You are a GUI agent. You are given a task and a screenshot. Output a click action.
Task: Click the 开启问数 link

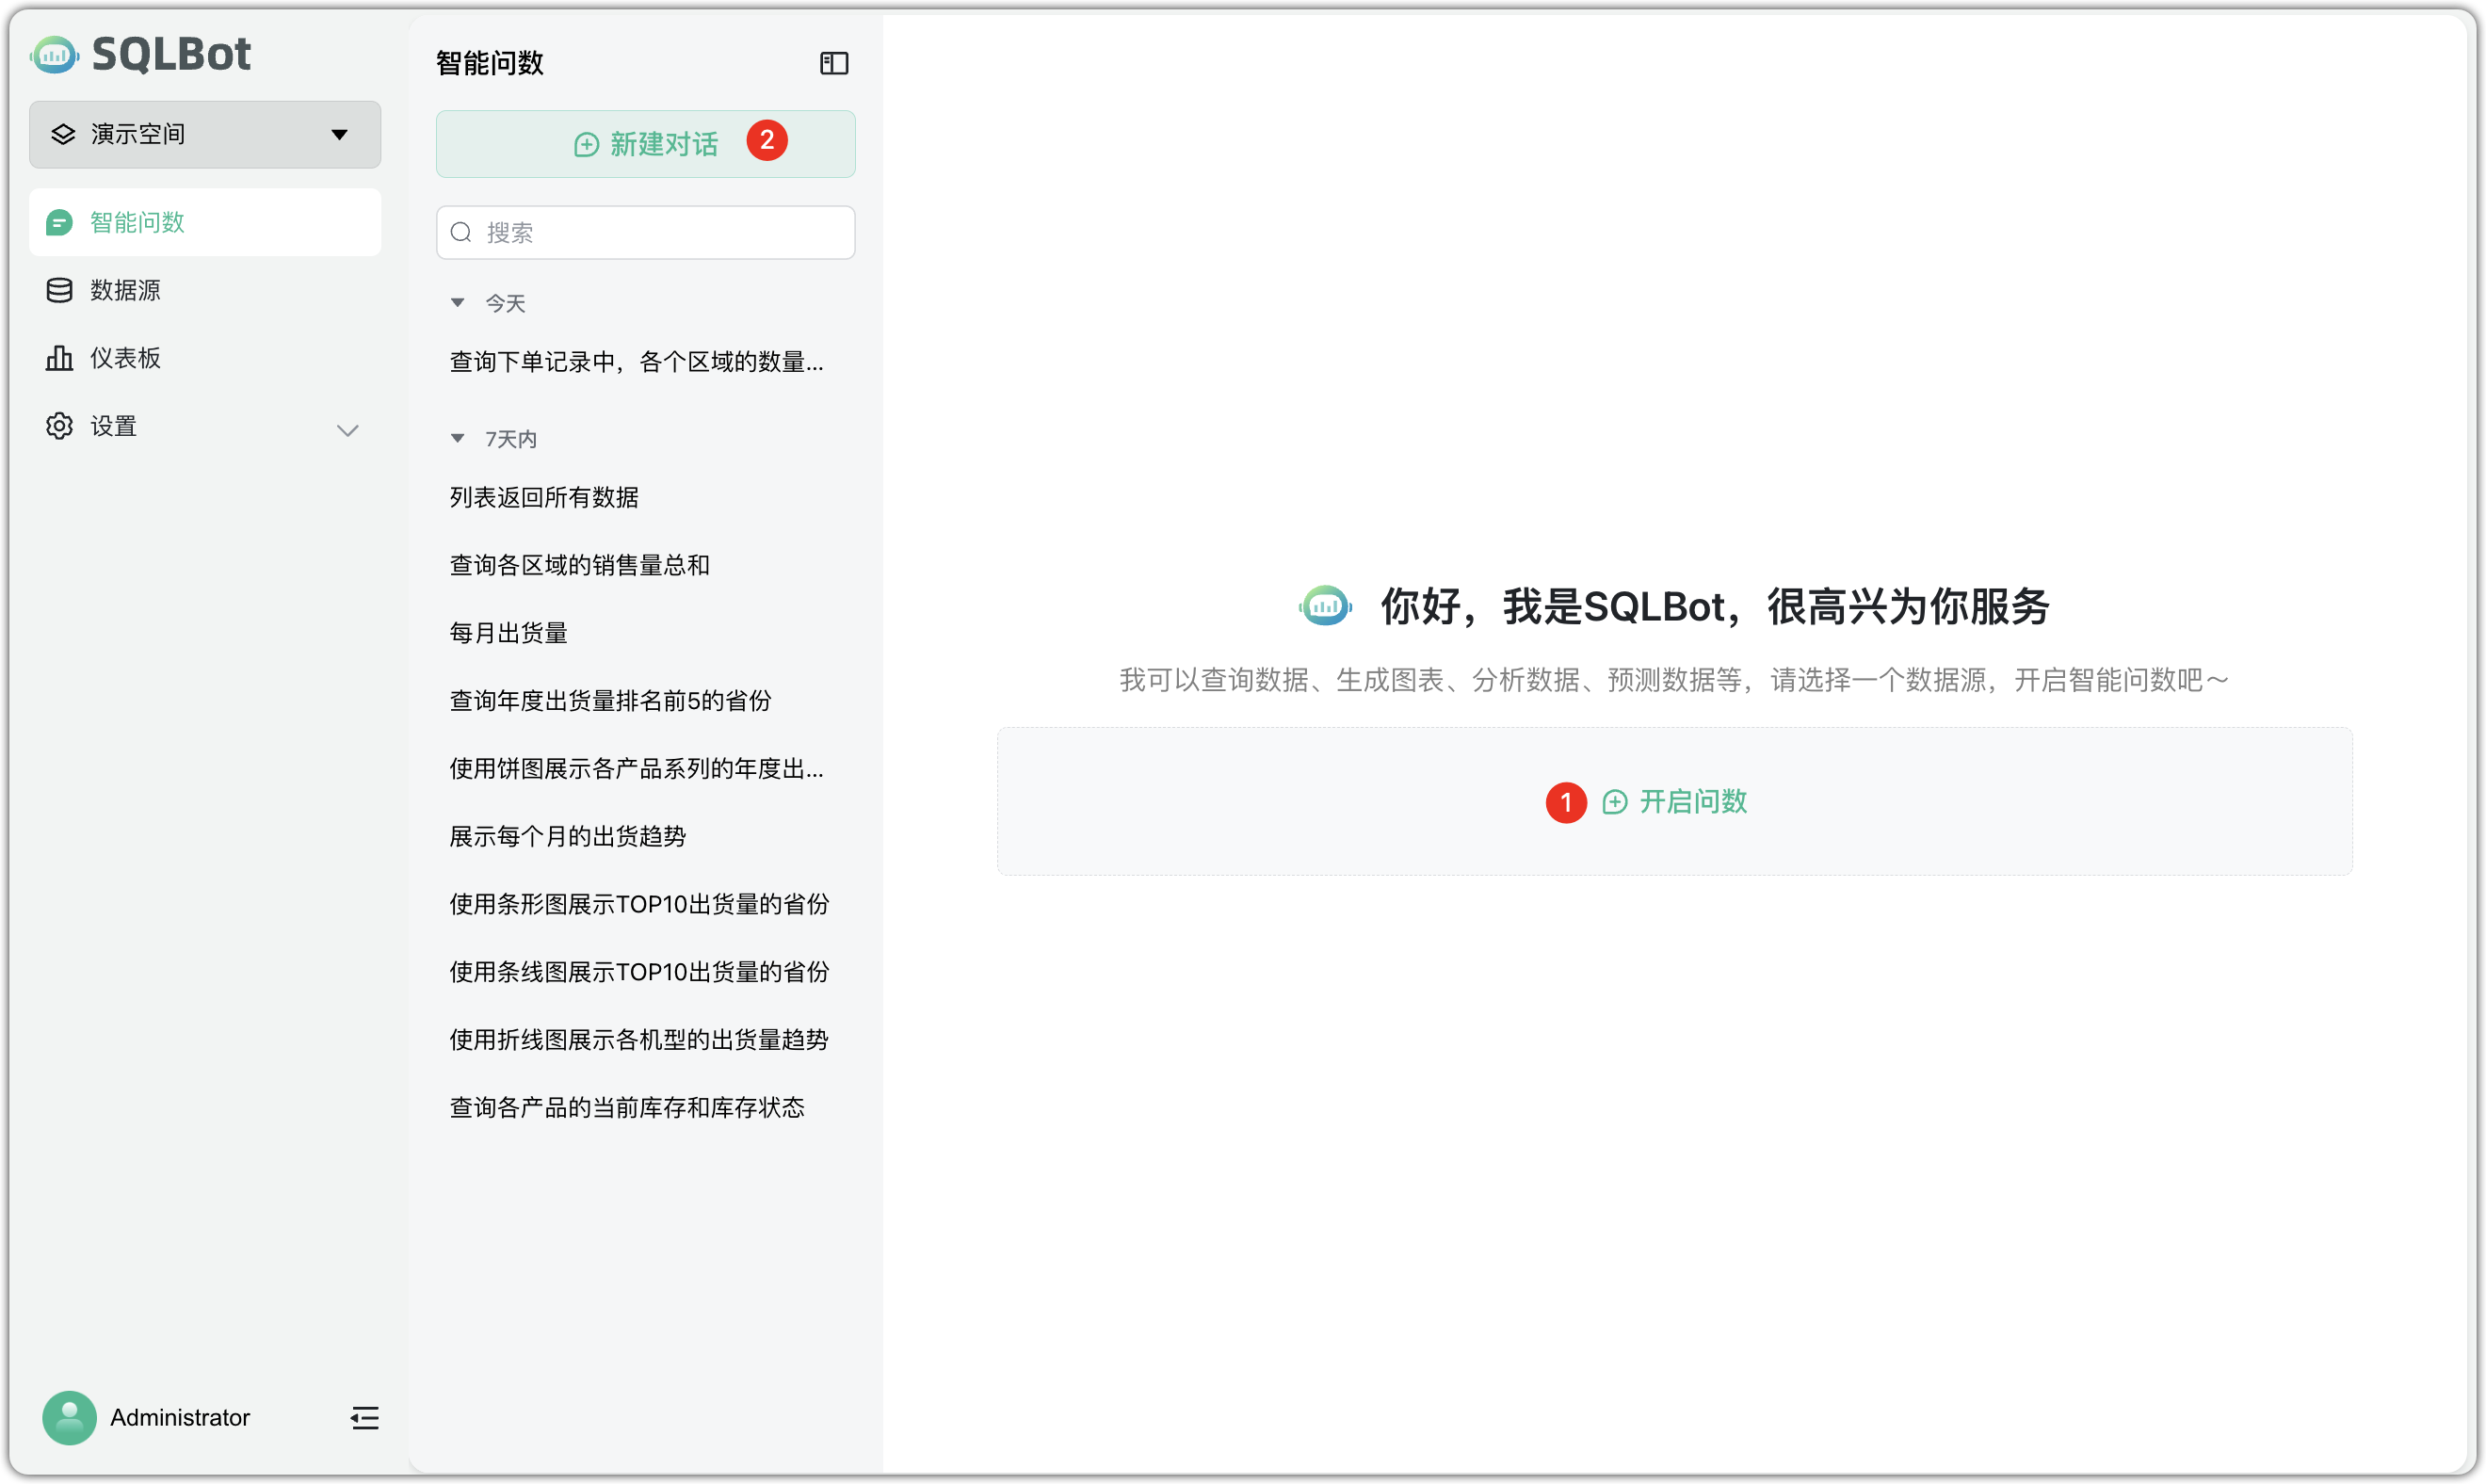click(x=1692, y=801)
